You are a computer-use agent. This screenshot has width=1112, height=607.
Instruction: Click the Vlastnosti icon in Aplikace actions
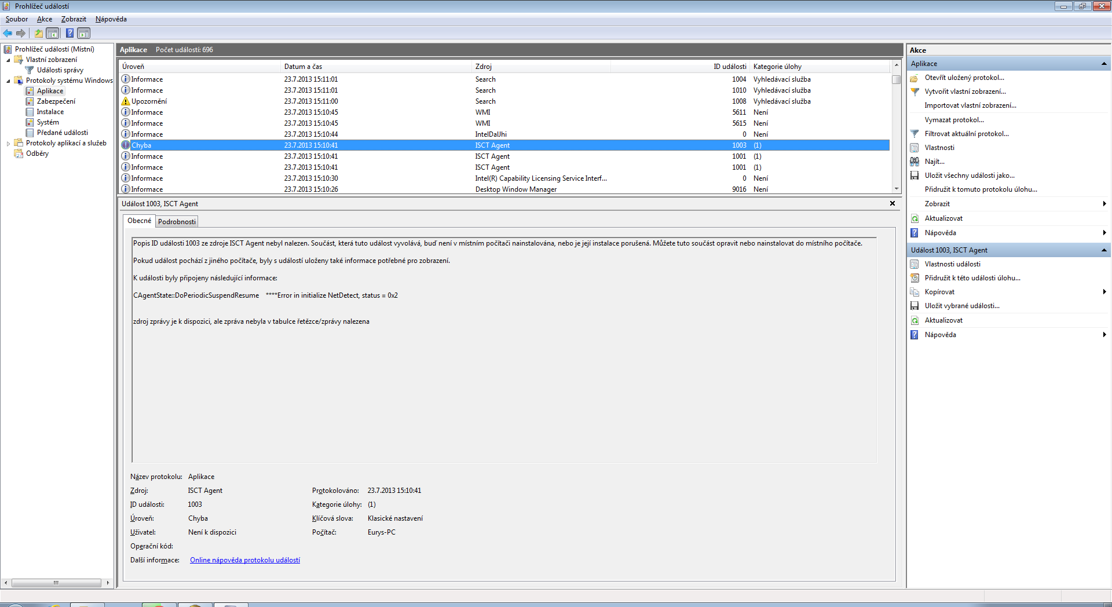coord(915,148)
